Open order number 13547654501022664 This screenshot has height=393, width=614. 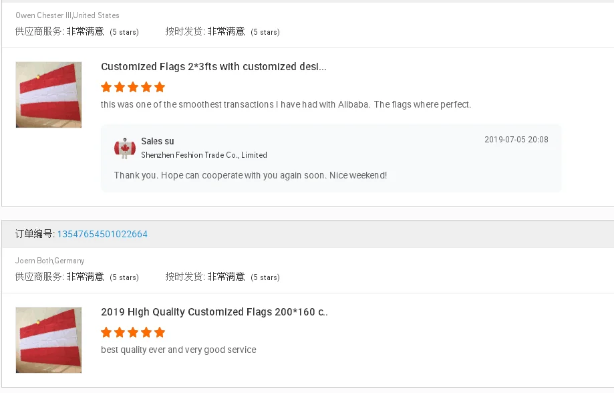102,234
